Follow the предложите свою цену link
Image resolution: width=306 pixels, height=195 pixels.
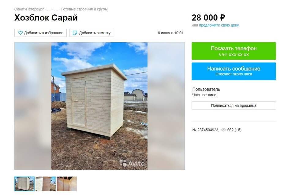tap(219, 25)
